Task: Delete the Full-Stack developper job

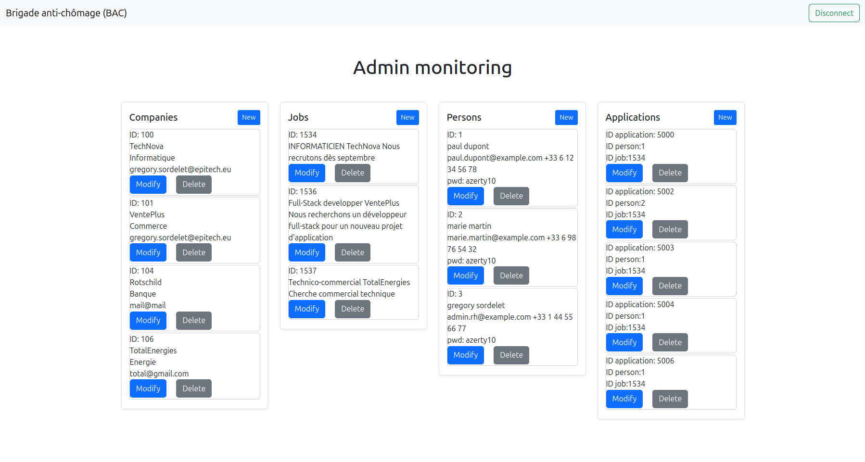Action: click(x=352, y=252)
